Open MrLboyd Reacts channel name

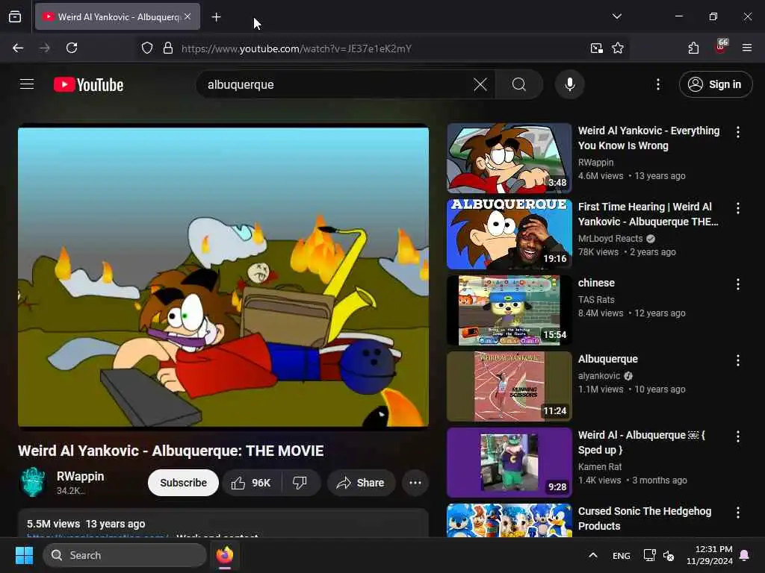coord(610,238)
